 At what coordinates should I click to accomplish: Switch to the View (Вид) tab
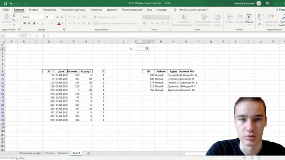[x=149, y=10]
